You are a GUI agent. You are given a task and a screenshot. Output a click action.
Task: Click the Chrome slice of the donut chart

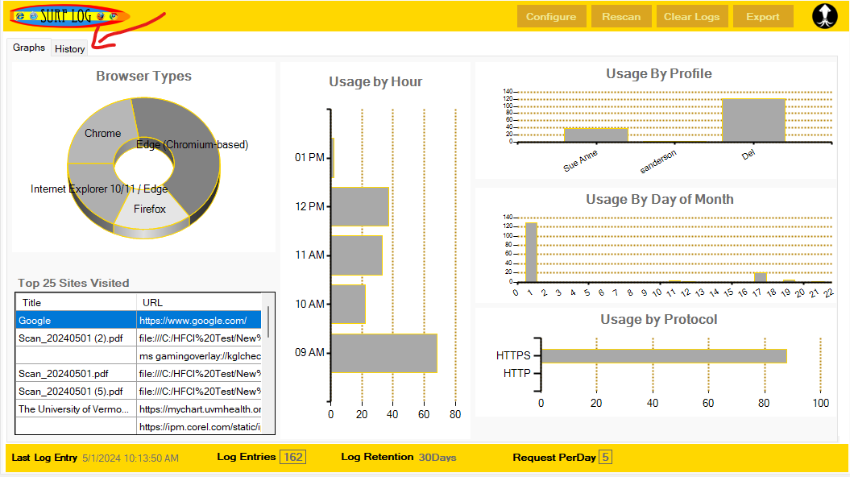[98, 131]
